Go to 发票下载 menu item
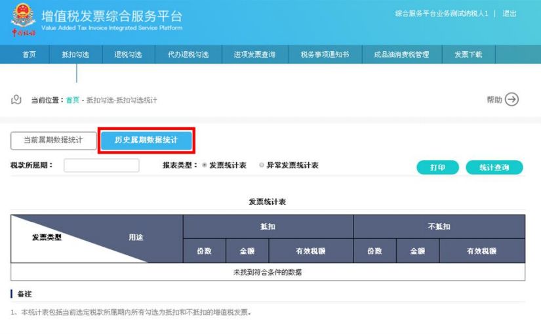 (468, 54)
